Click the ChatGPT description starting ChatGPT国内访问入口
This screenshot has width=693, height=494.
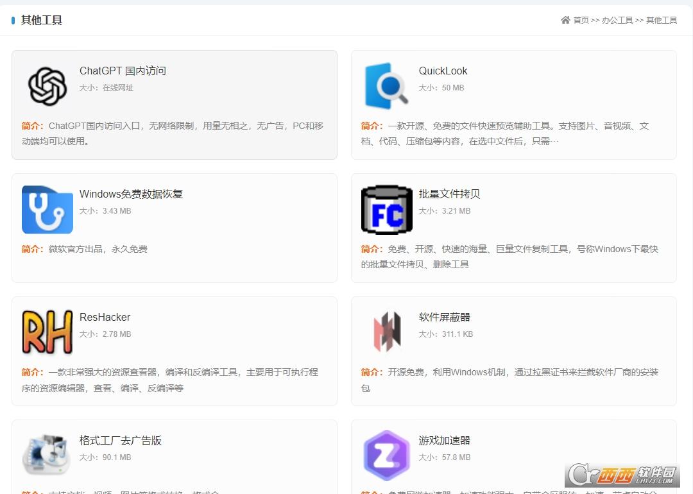[x=173, y=133]
